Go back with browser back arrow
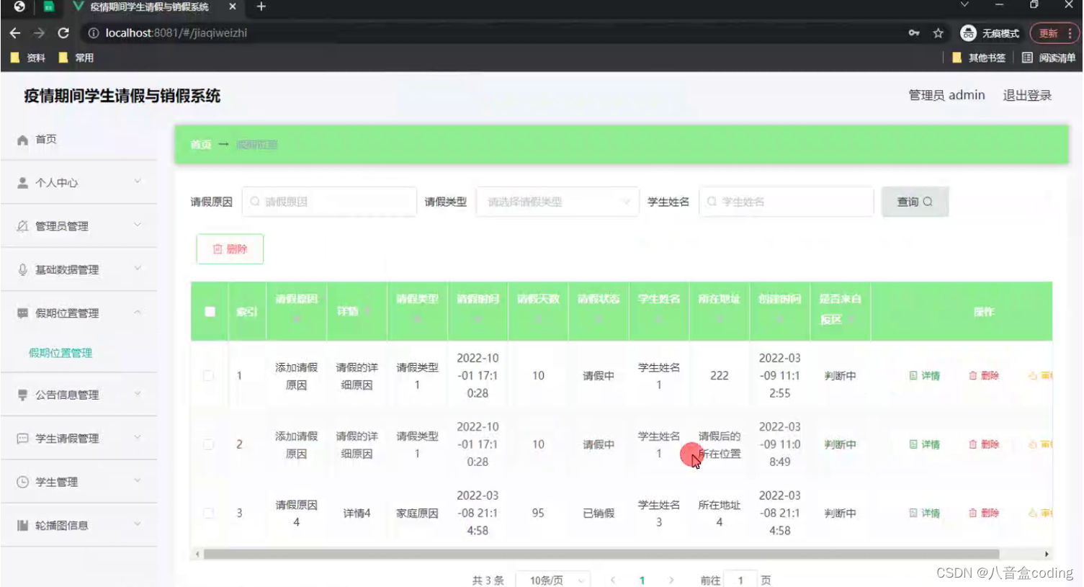 pos(14,33)
